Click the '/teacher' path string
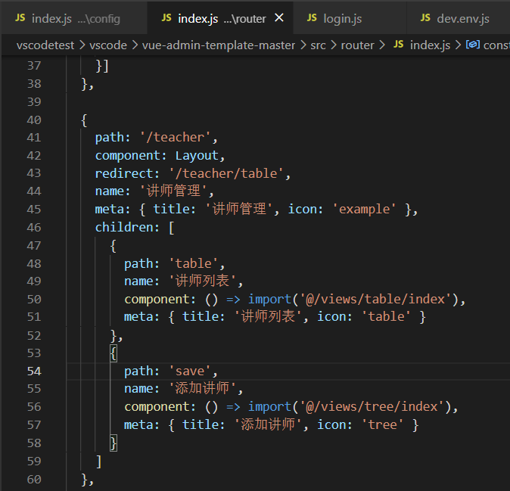510x491 pixels. (176, 137)
